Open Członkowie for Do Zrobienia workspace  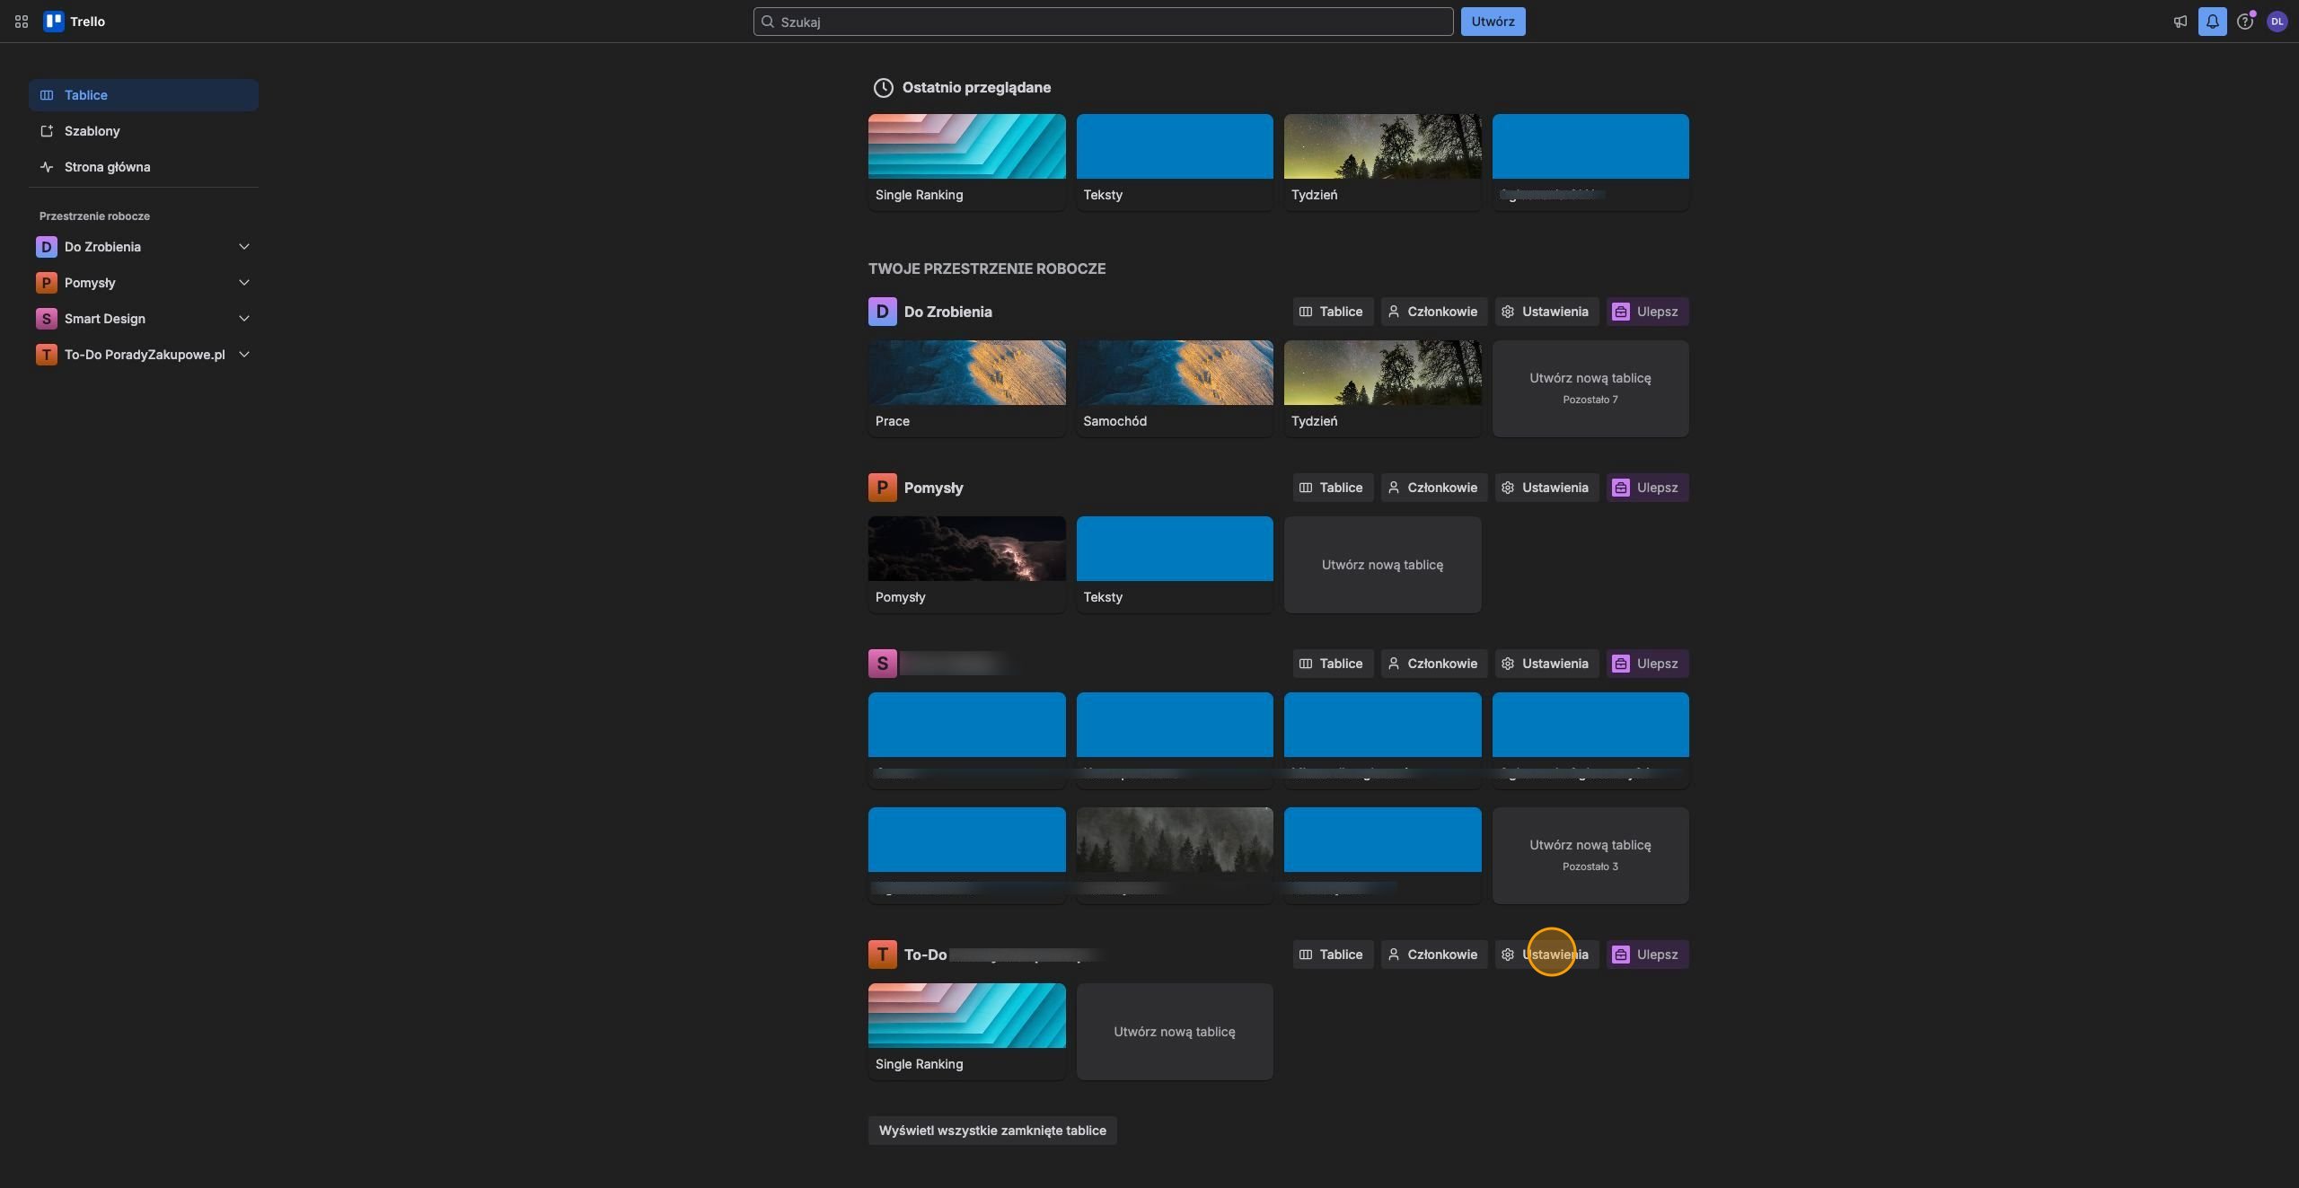[1433, 312]
